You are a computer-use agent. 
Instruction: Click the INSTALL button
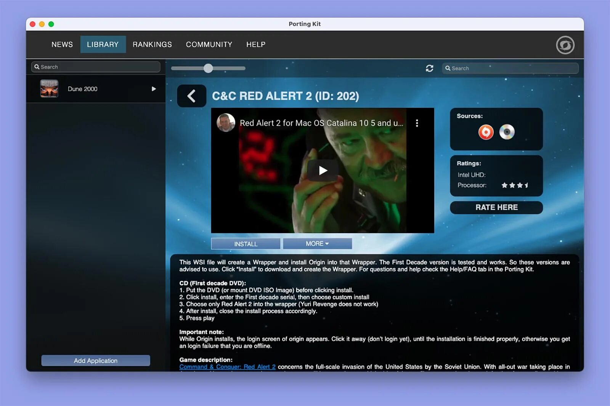click(246, 244)
